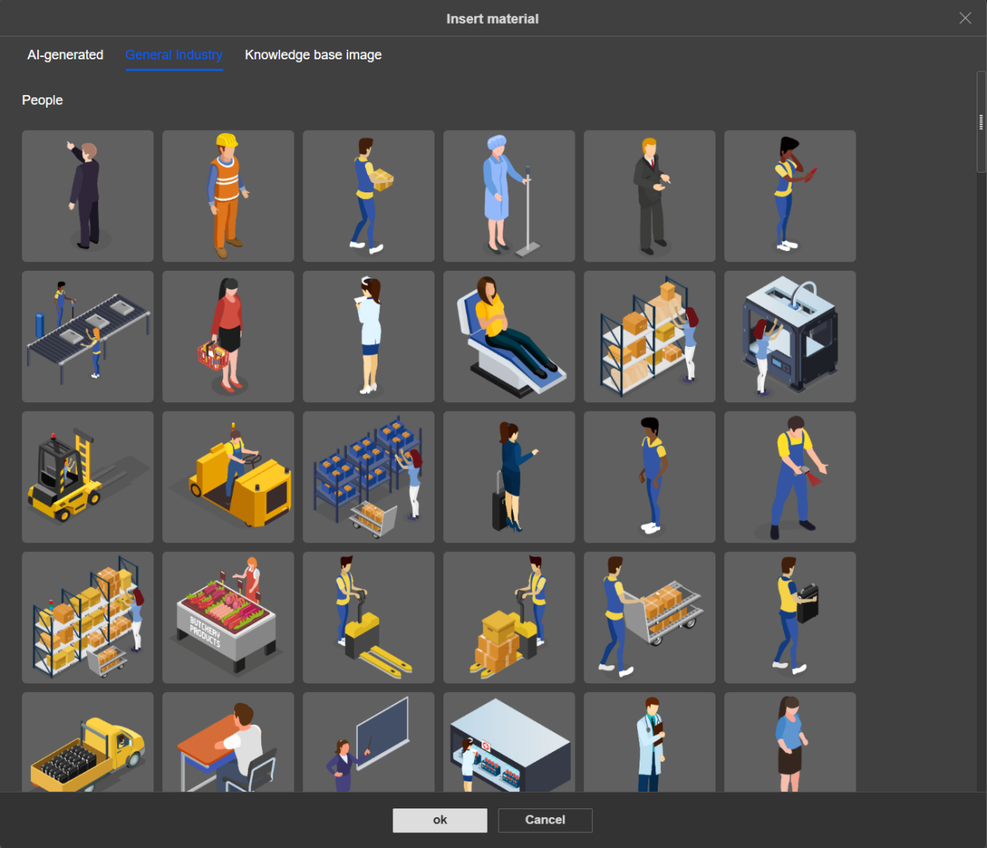Pick the nurse holding IV stand image
The image size is (987, 848).
point(509,196)
